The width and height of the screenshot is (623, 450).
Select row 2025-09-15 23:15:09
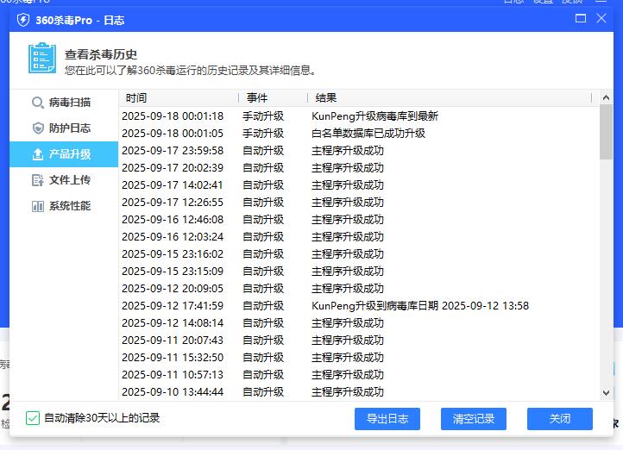point(359,272)
